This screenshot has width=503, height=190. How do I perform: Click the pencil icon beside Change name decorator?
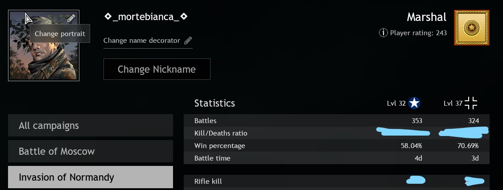point(188,41)
